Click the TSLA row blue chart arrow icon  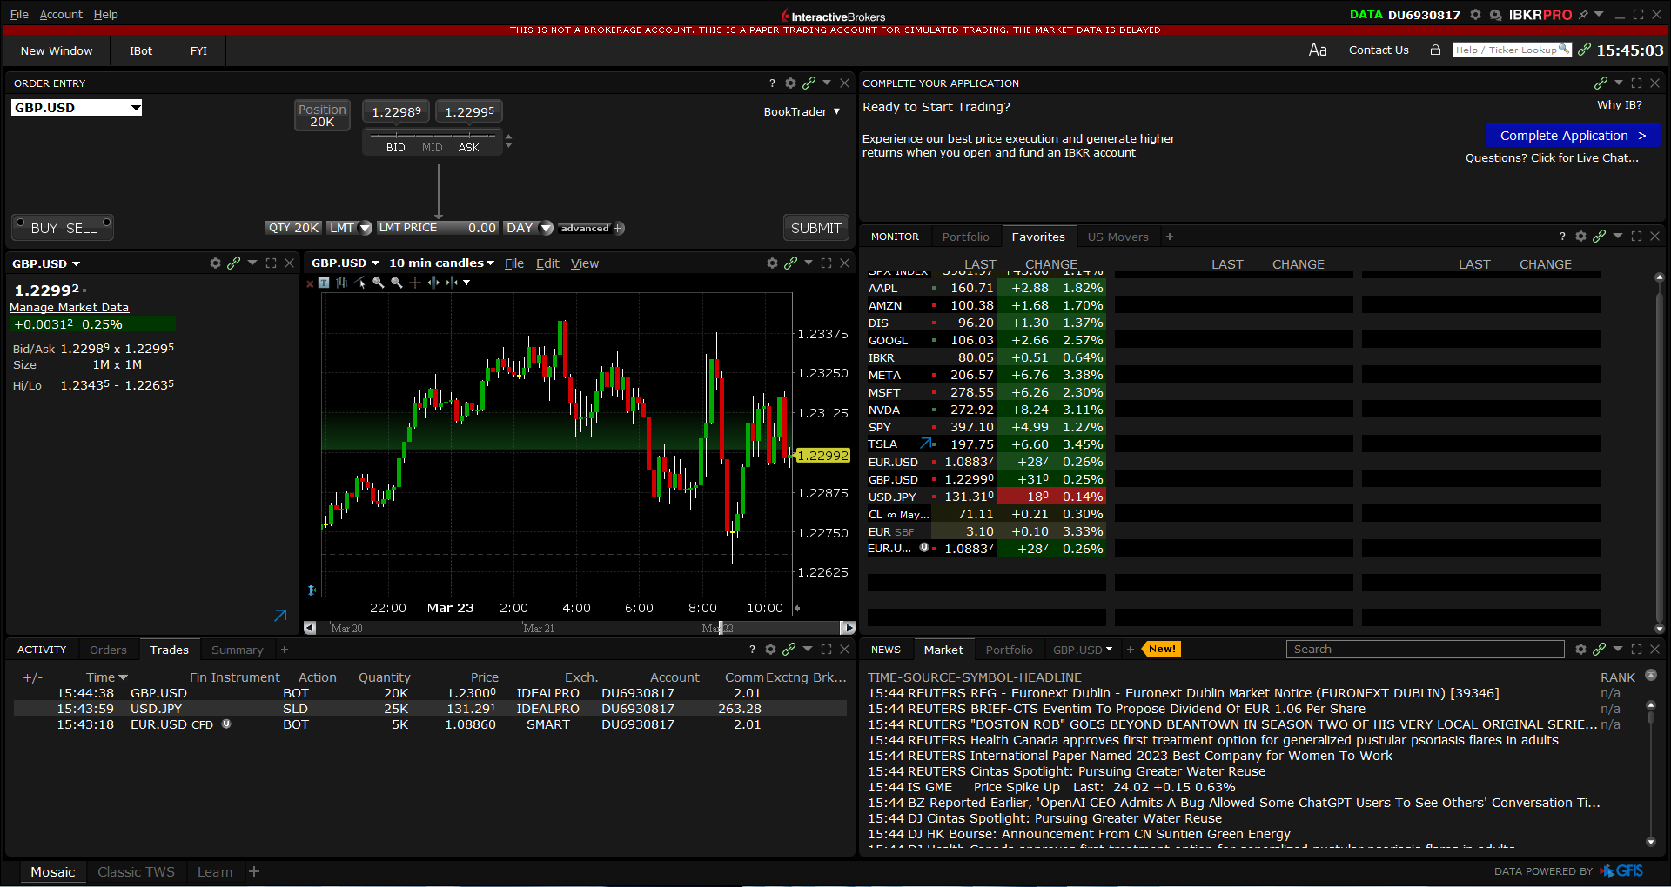(926, 443)
